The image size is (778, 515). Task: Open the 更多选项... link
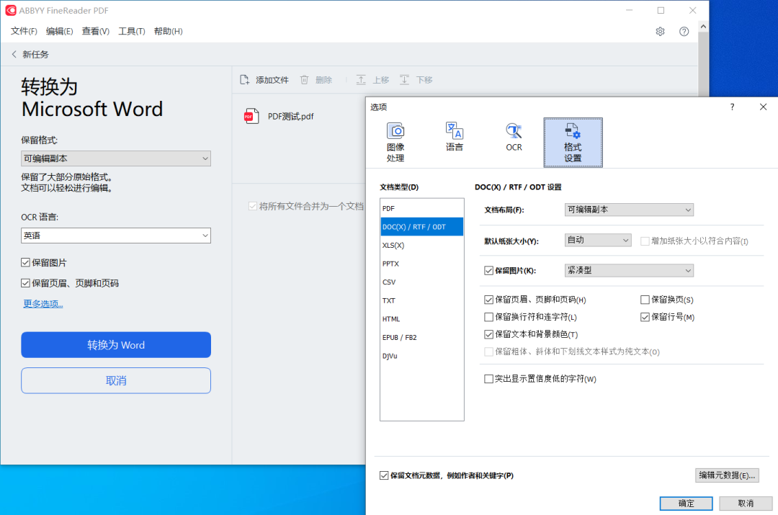click(x=43, y=304)
